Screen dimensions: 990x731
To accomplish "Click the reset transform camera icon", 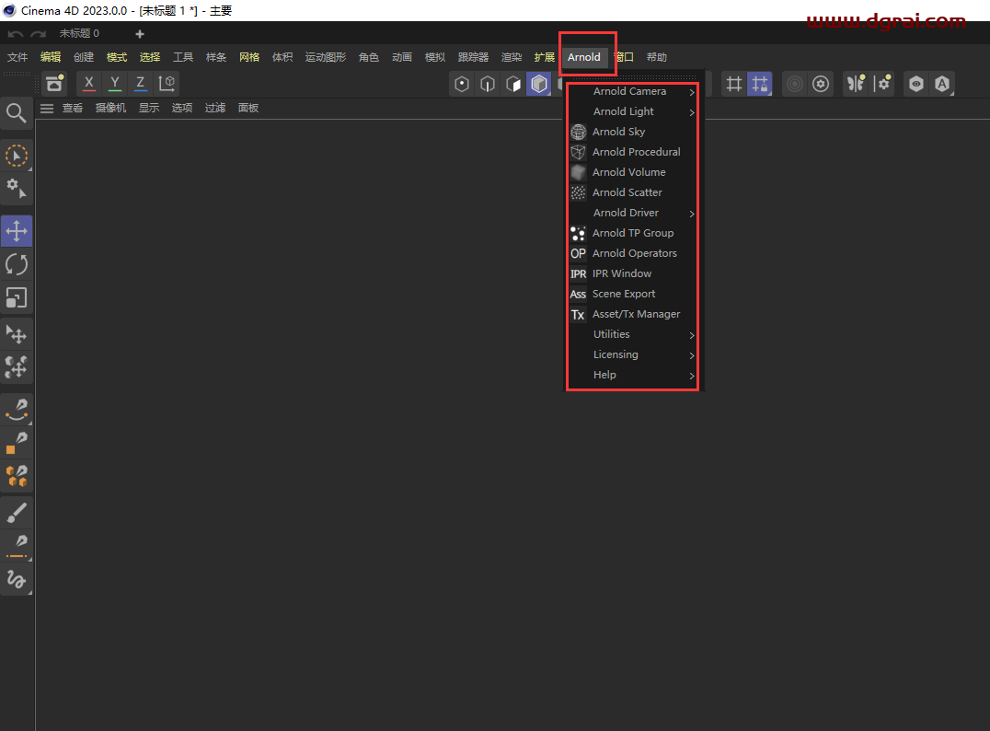I will point(55,84).
